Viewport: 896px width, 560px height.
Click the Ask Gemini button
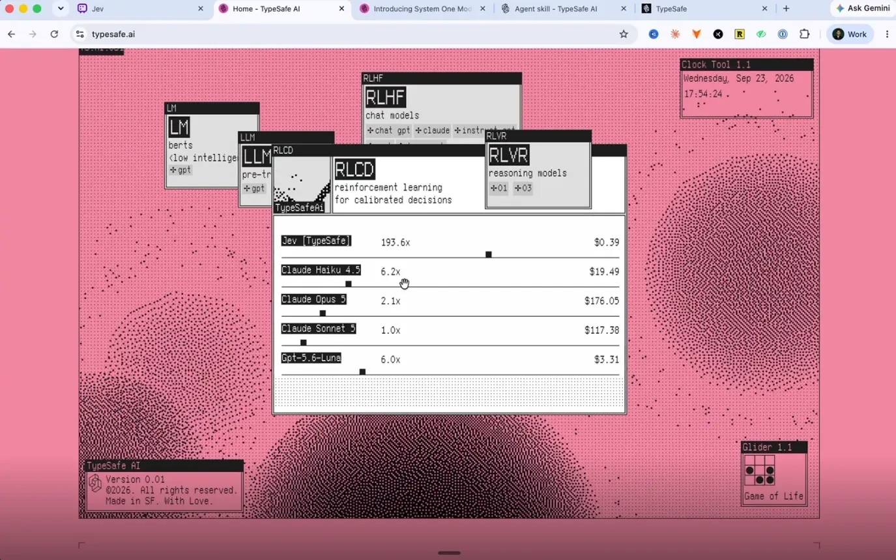864,8
